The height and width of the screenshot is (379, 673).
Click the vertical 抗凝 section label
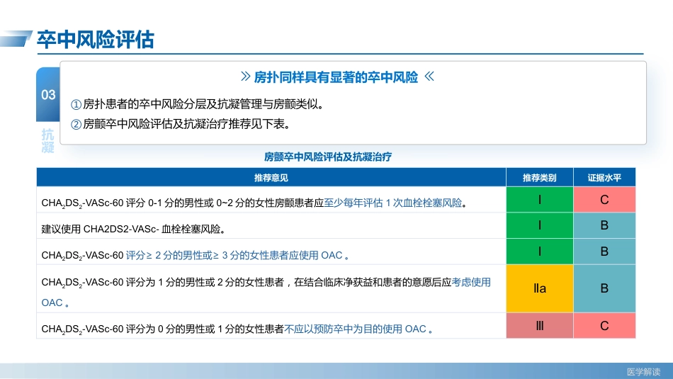pyautogui.click(x=48, y=141)
